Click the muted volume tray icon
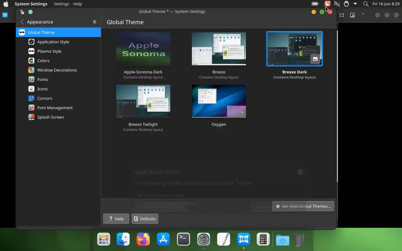402x251 pixels. click(337, 4)
